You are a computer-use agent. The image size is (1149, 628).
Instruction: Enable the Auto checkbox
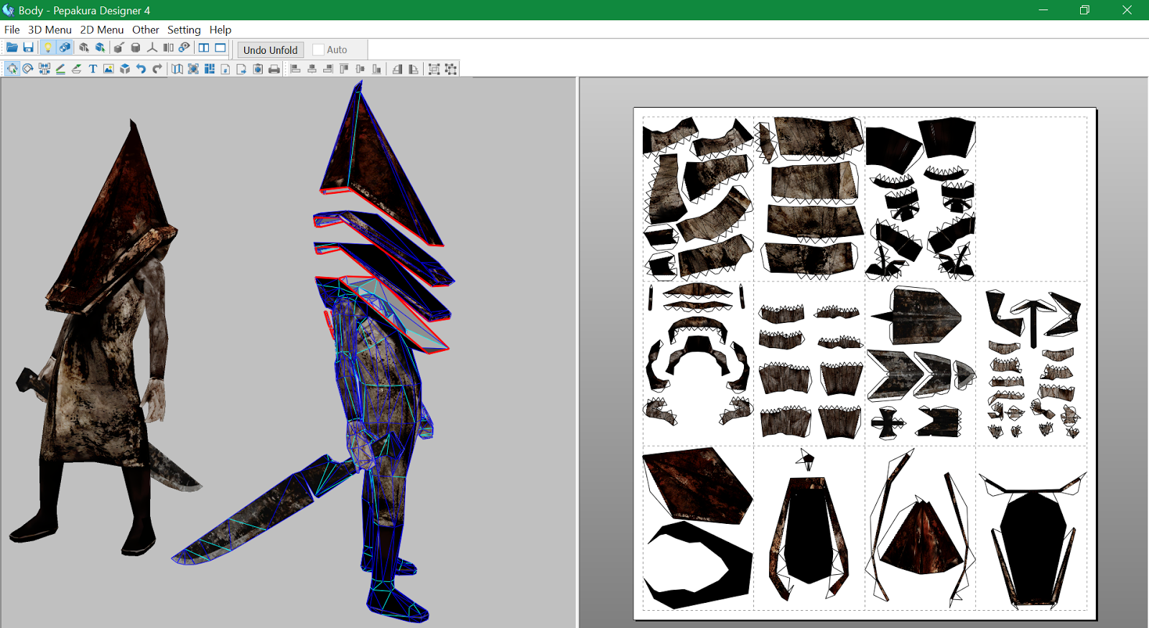319,50
